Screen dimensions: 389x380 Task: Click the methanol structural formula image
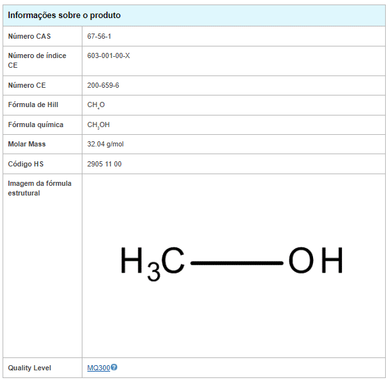[232, 263]
